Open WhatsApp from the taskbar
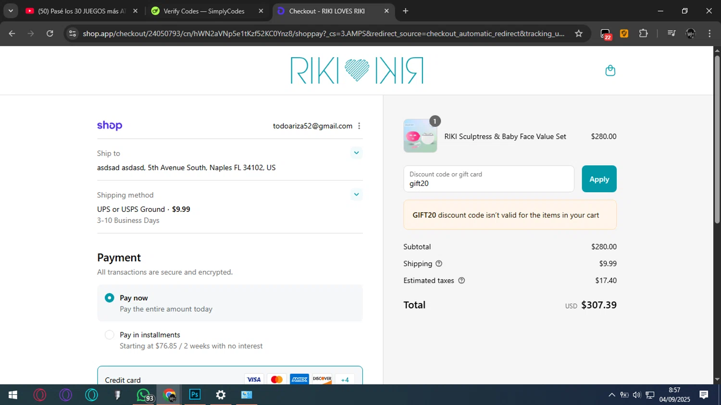 (x=144, y=395)
